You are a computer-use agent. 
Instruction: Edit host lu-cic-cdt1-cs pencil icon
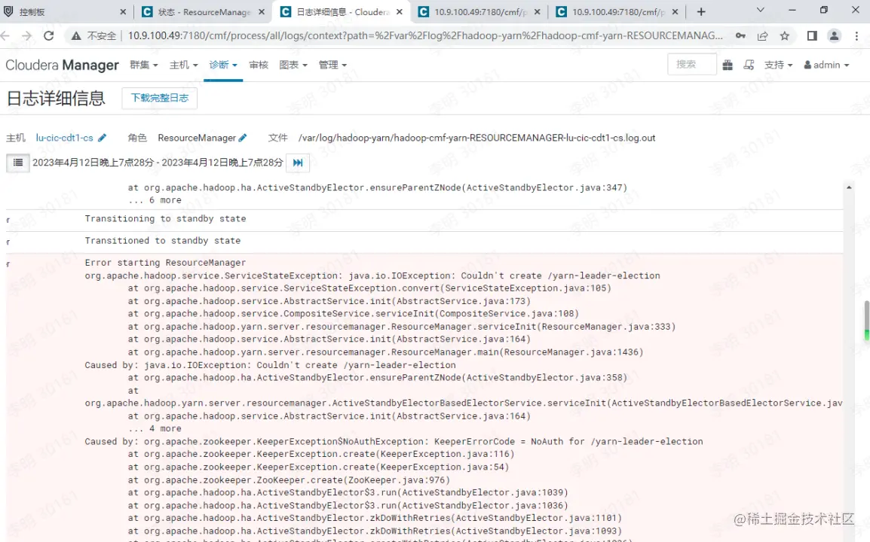[102, 138]
